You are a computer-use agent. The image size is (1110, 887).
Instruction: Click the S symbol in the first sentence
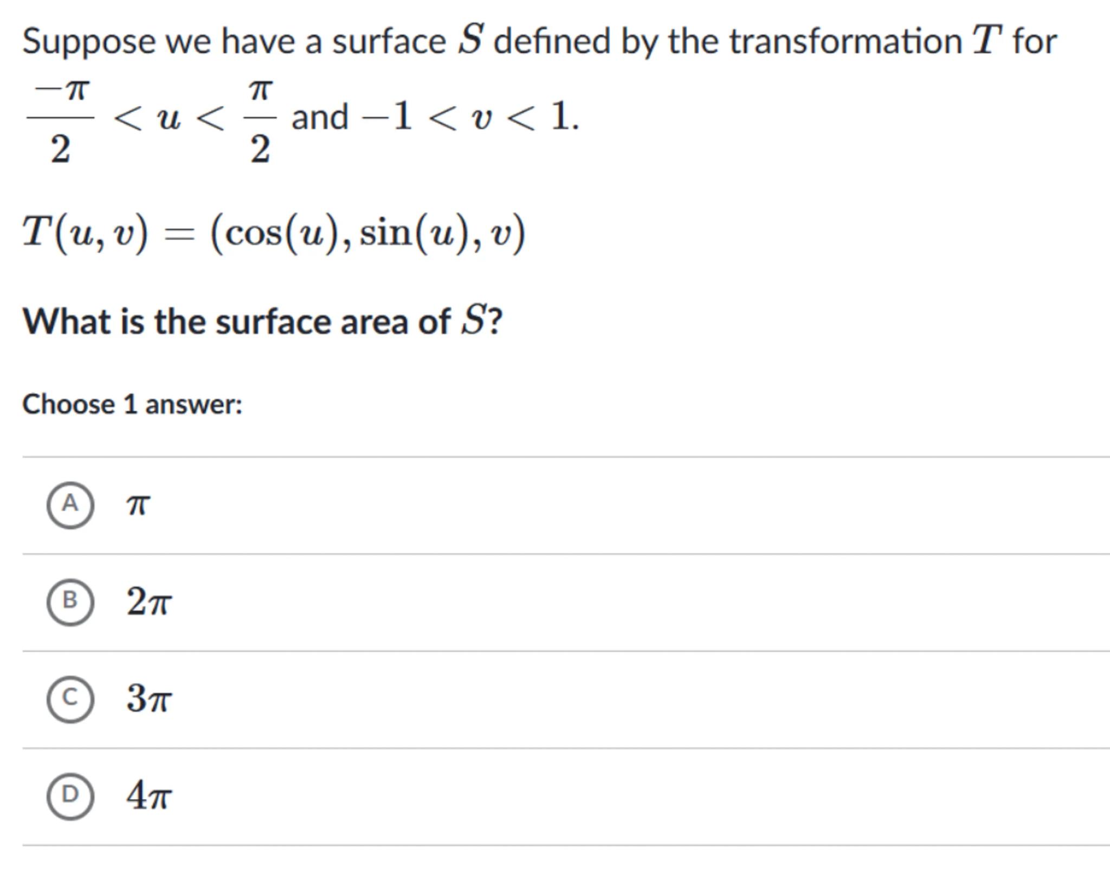click(x=470, y=41)
